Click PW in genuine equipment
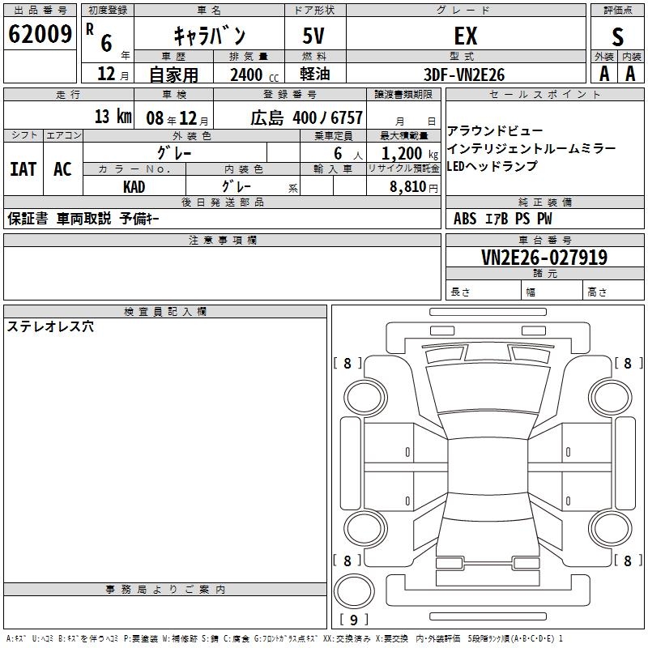Viewport: 648px width, 648px height. 544,218
